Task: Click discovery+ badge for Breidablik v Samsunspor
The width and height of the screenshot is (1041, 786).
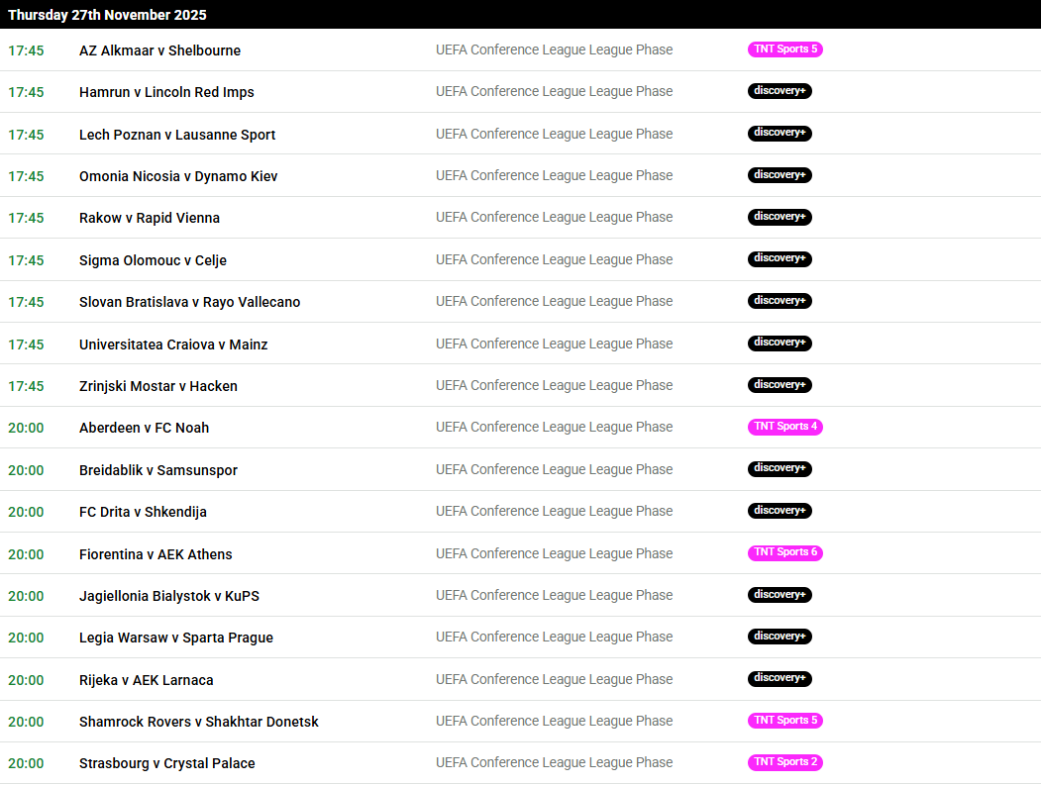Action: point(780,468)
